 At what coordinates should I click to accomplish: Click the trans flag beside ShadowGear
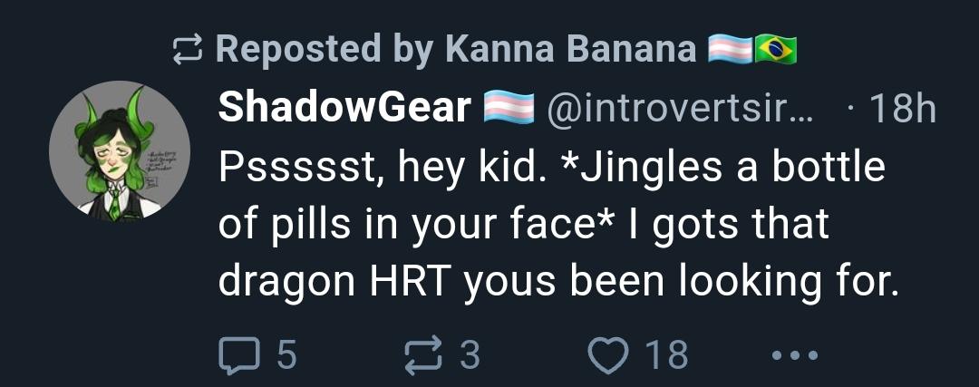coord(508,110)
